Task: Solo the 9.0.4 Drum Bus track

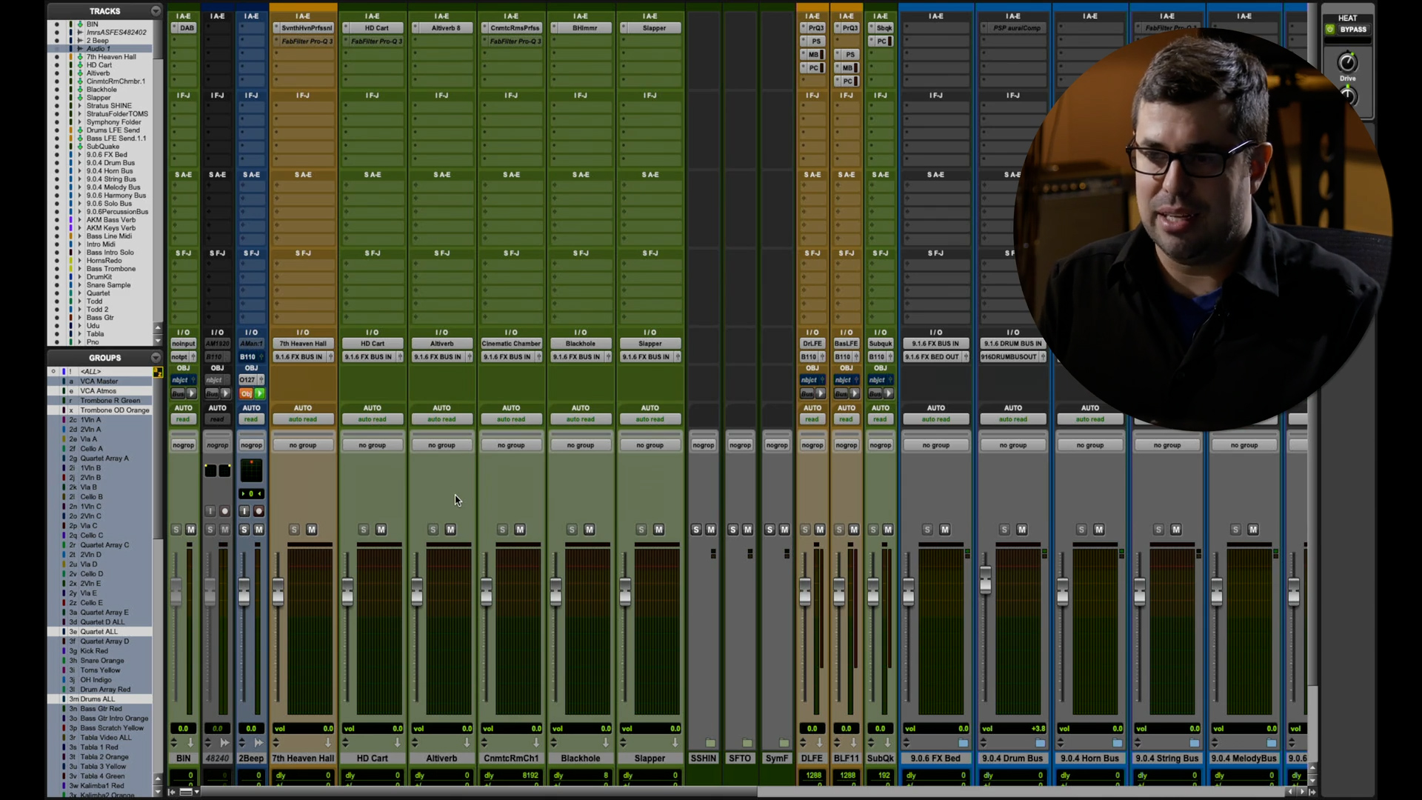Action: (1004, 530)
